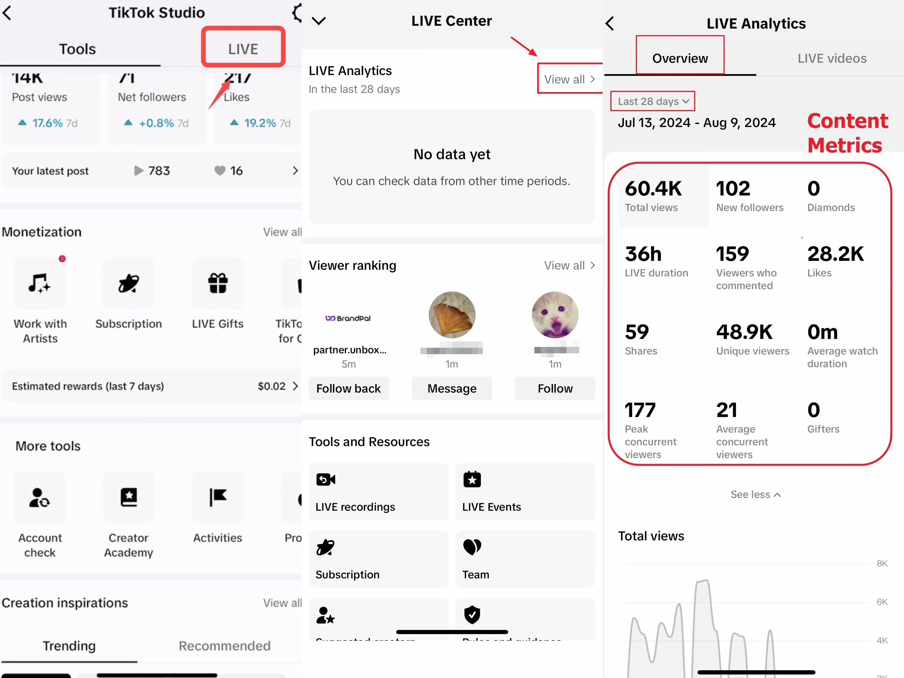Open the LIVE recordings tile
The image size is (904, 678).
378,492
